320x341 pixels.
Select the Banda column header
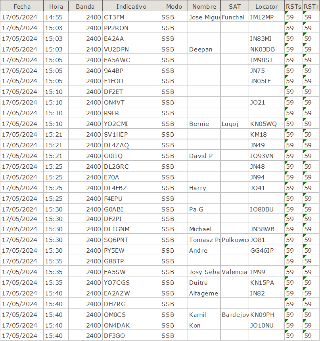click(85, 6)
